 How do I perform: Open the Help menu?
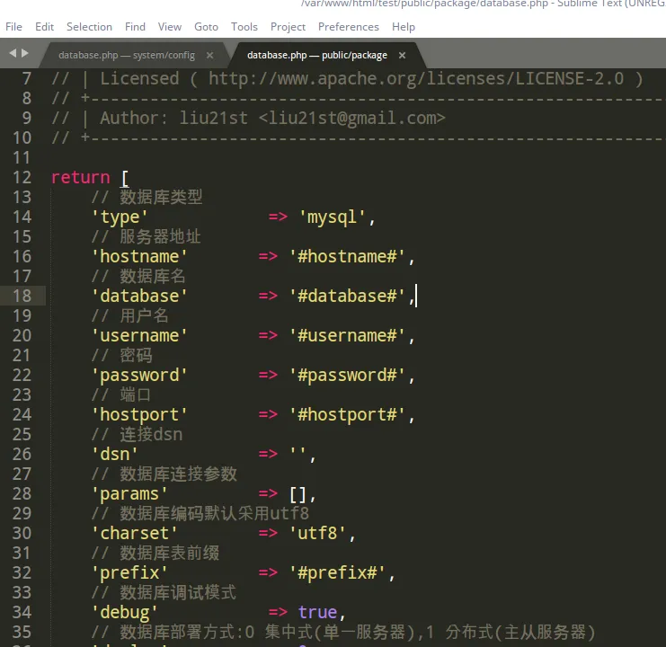point(404,27)
